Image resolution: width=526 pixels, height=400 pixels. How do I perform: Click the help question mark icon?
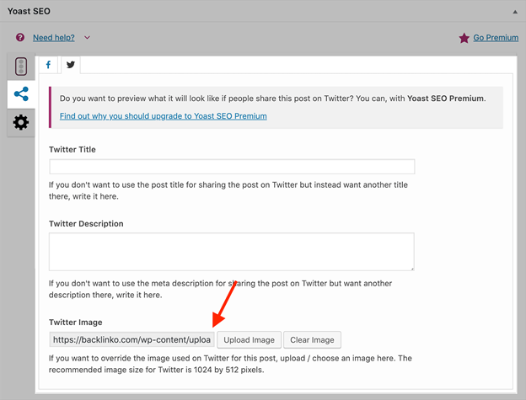click(x=20, y=38)
